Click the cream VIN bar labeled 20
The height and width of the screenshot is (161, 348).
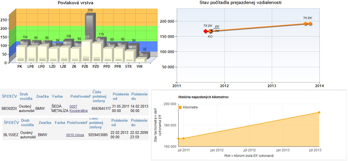tap(140, 60)
